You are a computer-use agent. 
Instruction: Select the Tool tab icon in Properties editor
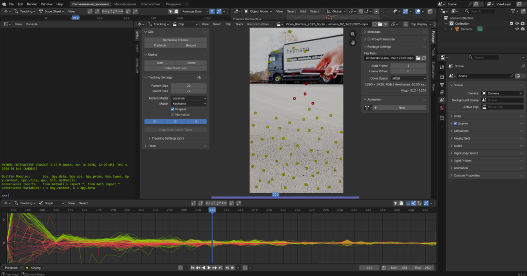coord(442,67)
